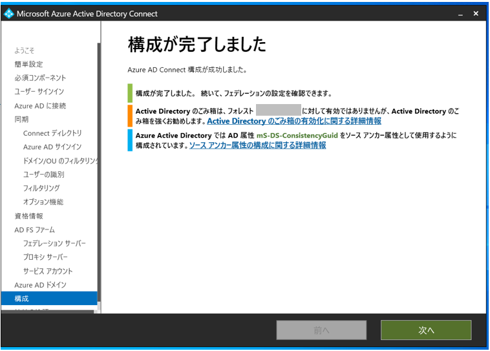This screenshot has height=351, width=490.
Task: Click the disabled 前へ button
Action: 321,330
